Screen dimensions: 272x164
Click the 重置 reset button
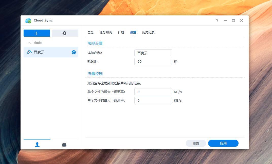196,143
